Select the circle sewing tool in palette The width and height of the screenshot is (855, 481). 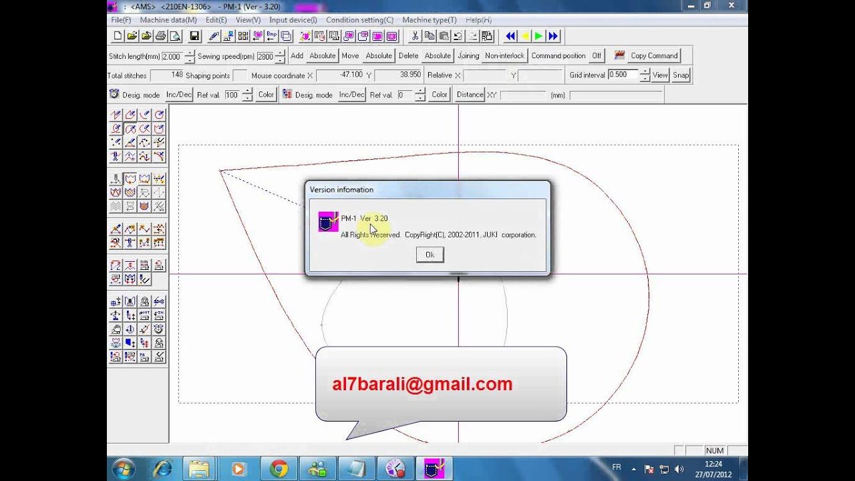[159, 115]
